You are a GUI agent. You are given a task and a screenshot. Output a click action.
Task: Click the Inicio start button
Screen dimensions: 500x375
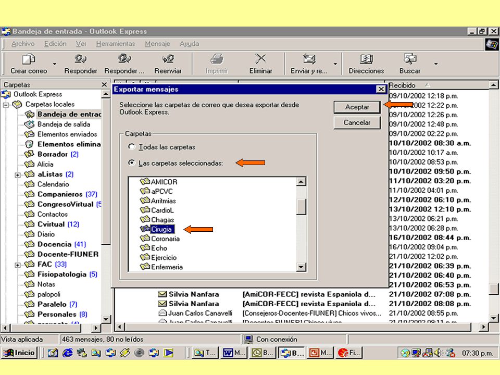pyautogui.click(x=19, y=353)
